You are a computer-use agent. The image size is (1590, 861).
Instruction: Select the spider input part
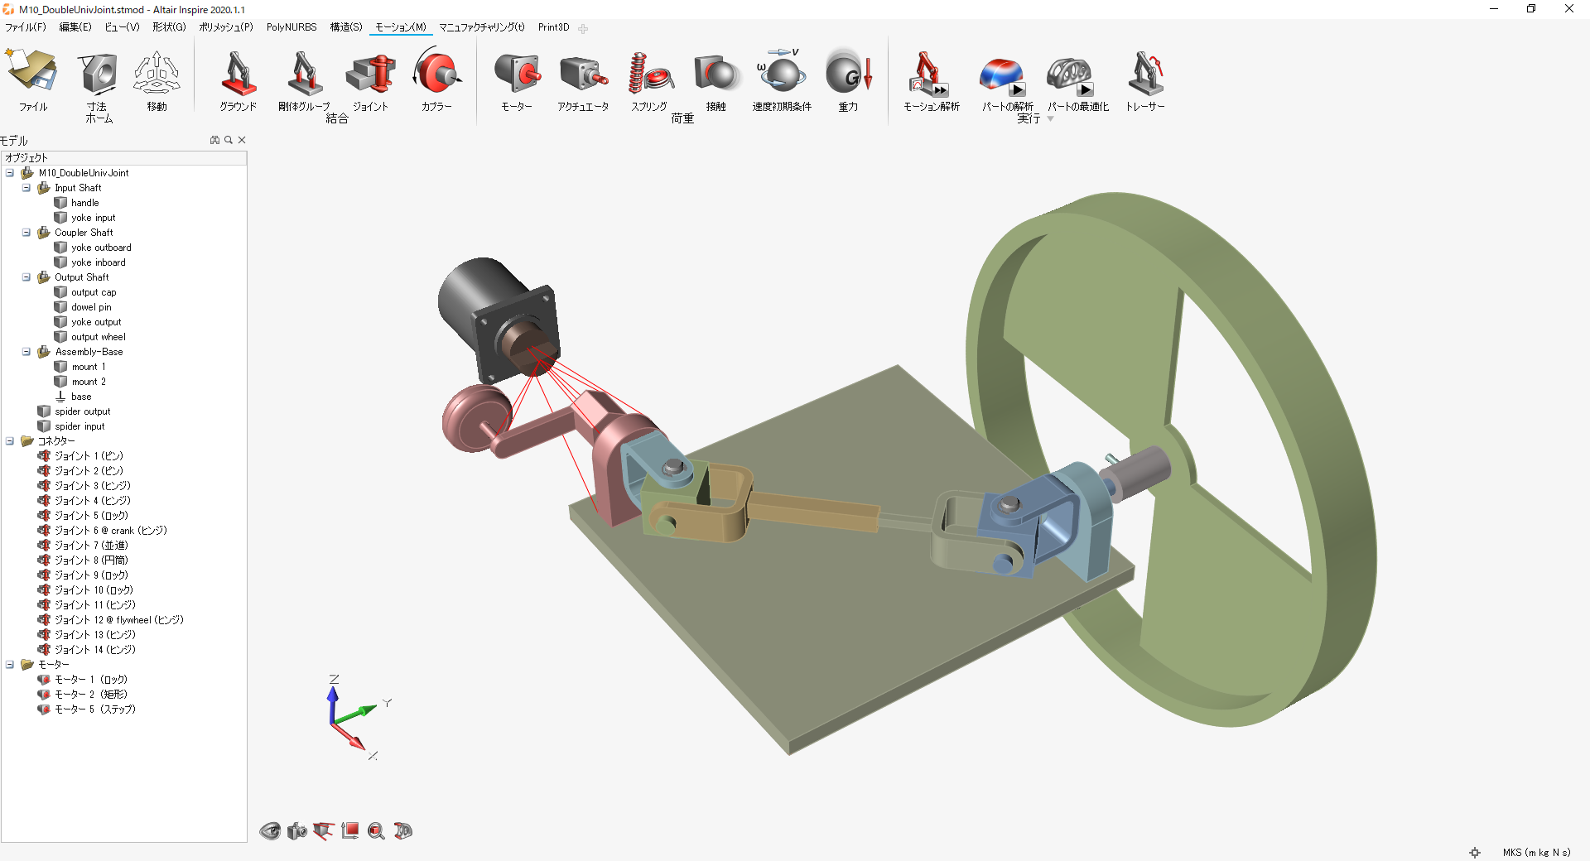pyautogui.click(x=79, y=426)
